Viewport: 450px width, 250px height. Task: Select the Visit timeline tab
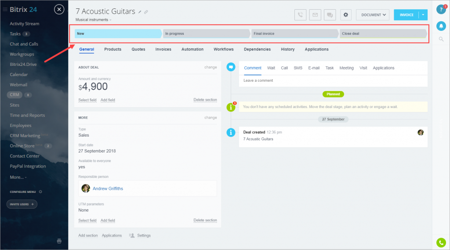pos(363,68)
